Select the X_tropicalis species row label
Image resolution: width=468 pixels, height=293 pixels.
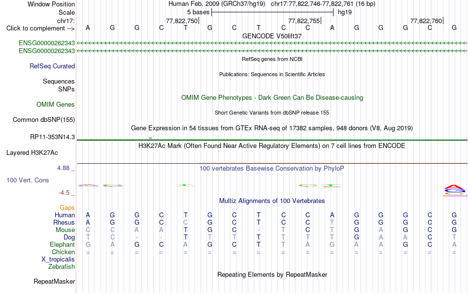(x=58, y=260)
